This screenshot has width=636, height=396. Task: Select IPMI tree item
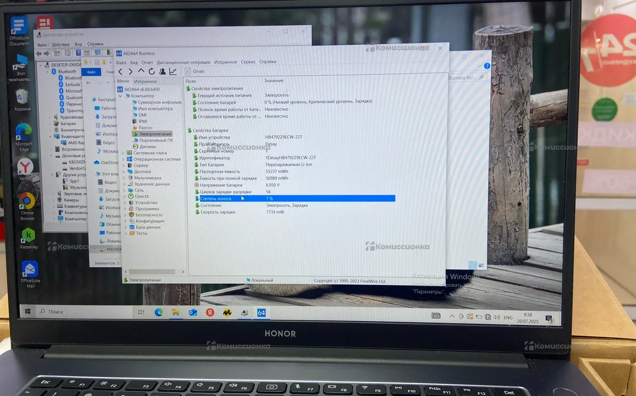pos(139,121)
